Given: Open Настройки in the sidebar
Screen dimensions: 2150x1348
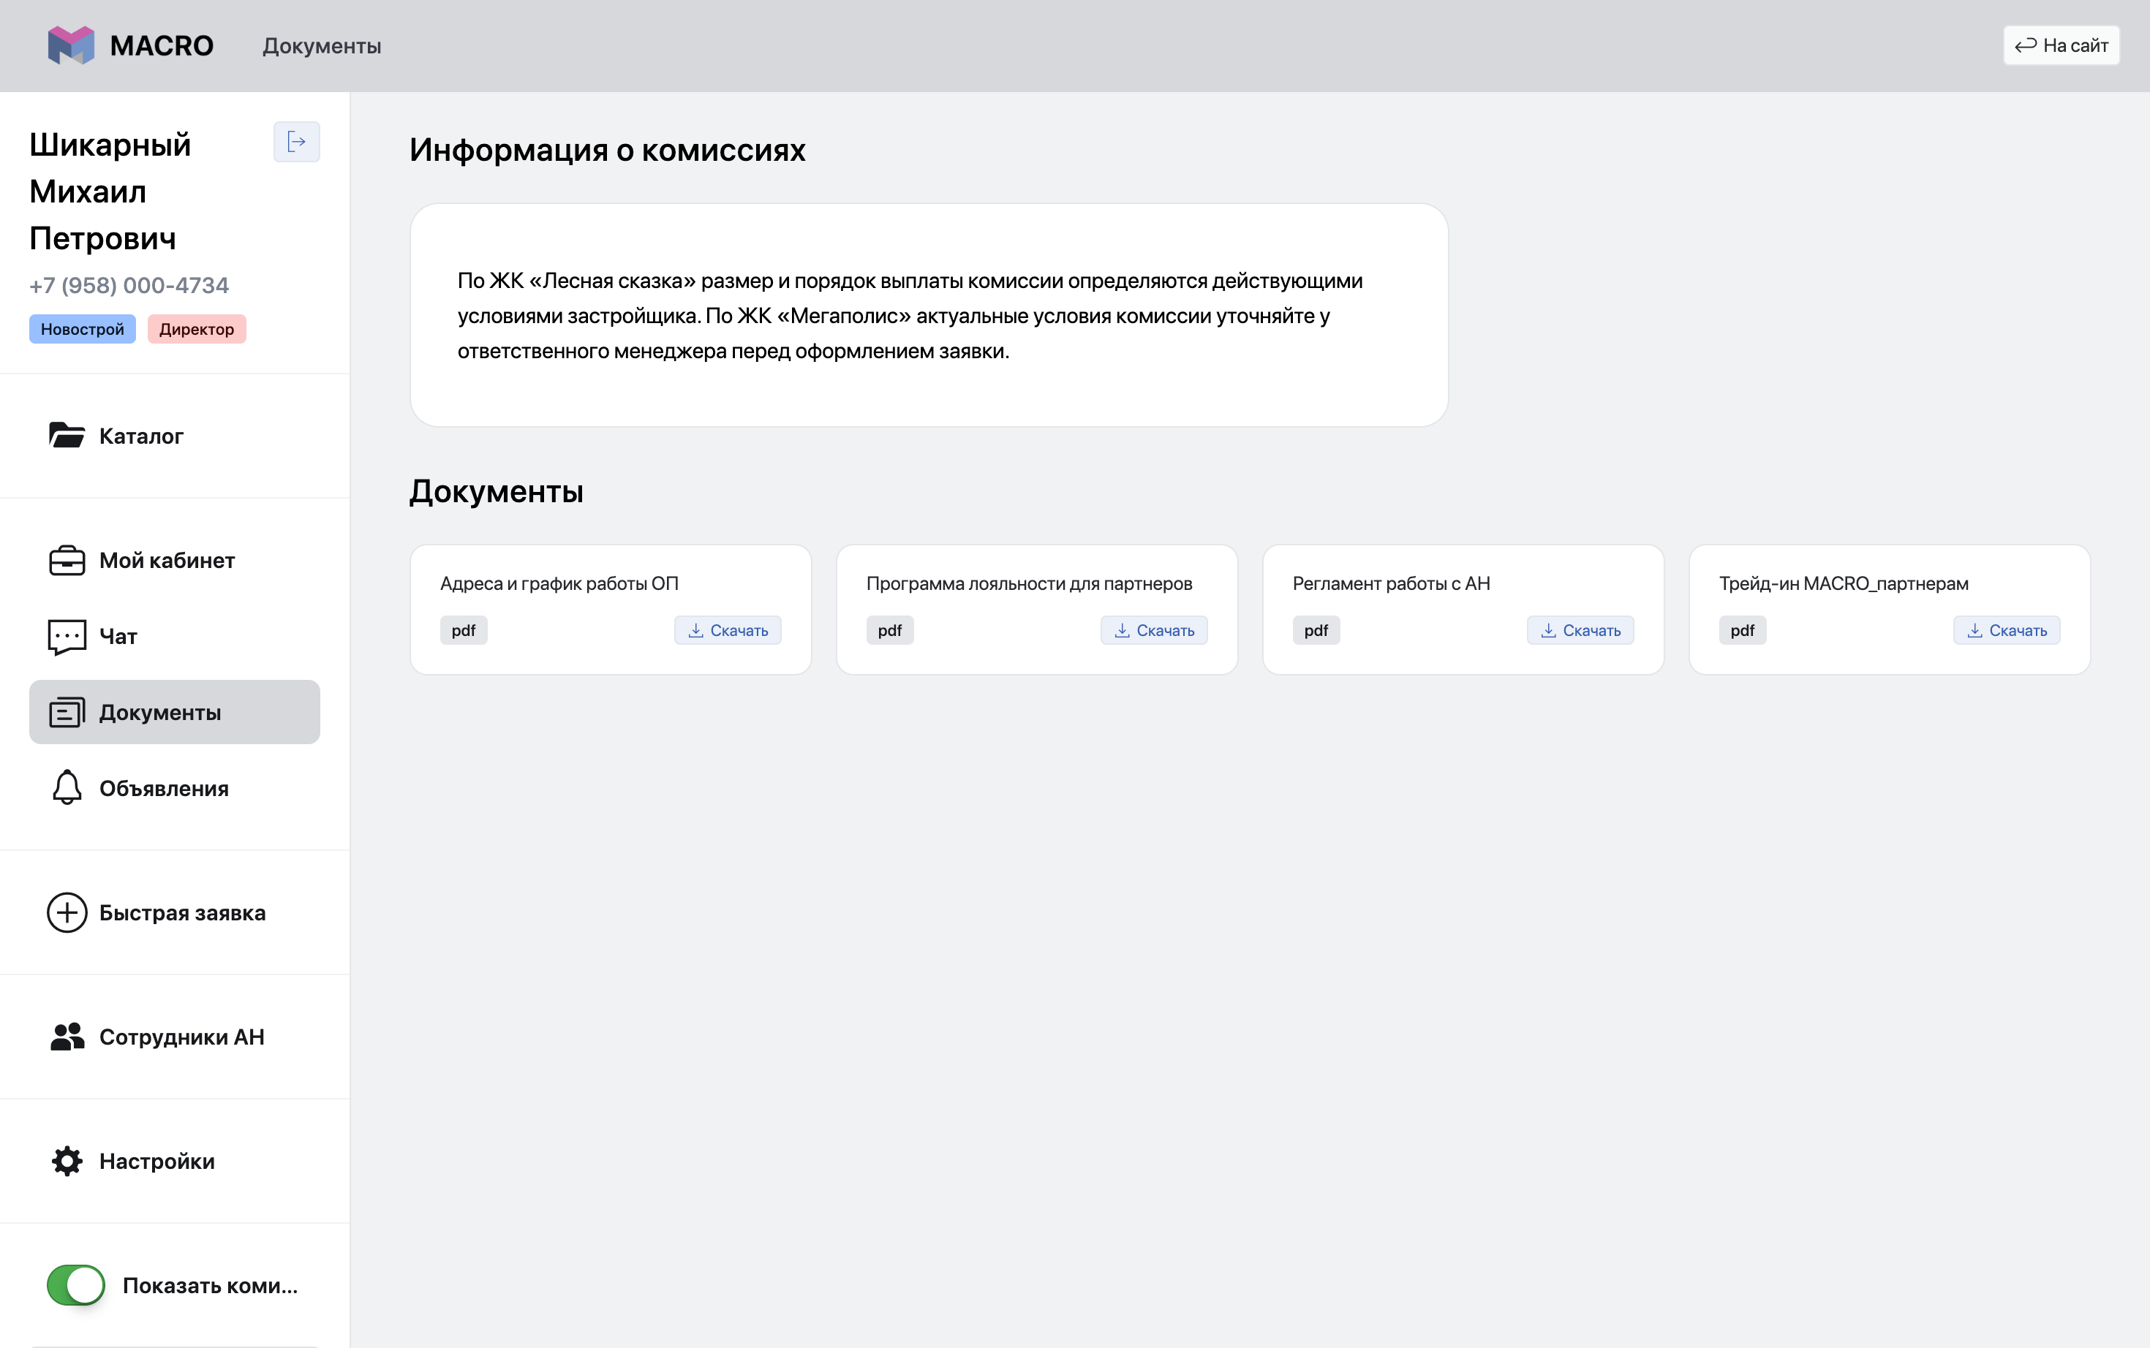Looking at the screenshot, I should (175, 1161).
